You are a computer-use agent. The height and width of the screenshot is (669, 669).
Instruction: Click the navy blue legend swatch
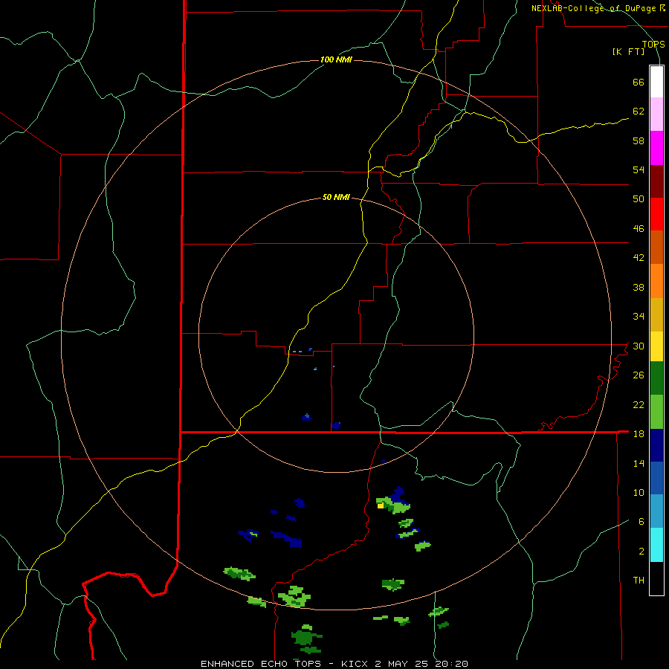(656, 445)
